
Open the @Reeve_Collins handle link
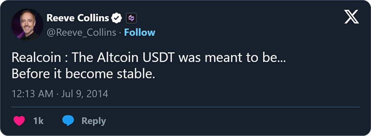81,32
